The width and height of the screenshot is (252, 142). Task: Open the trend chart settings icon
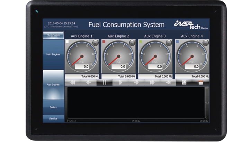pyautogui.click(x=184, y=83)
